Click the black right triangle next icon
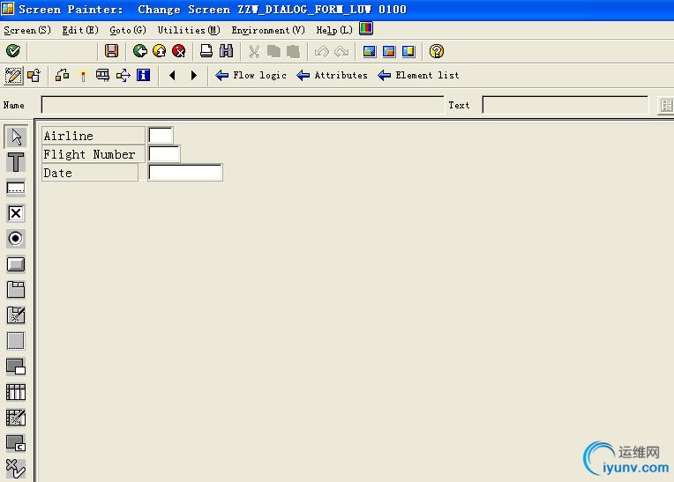 pyautogui.click(x=193, y=76)
